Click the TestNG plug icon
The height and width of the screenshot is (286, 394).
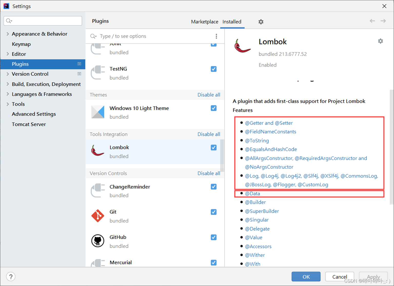[98, 73]
